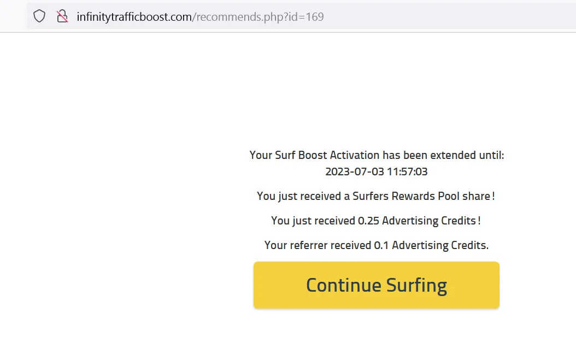Click the 0.25 credits amount
The height and width of the screenshot is (349, 576).
point(368,221)
